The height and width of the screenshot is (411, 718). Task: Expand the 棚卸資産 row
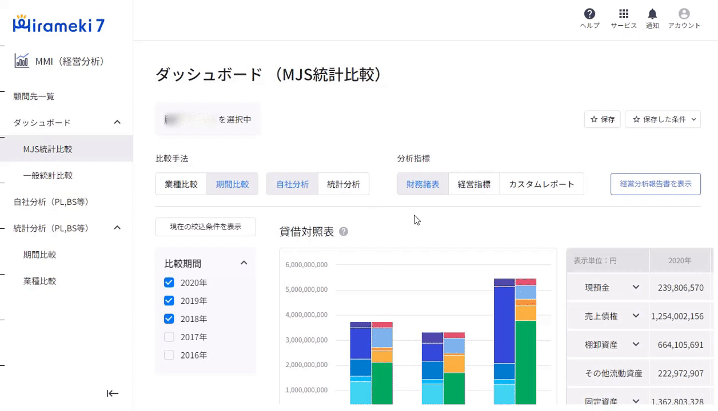[636, 344]
